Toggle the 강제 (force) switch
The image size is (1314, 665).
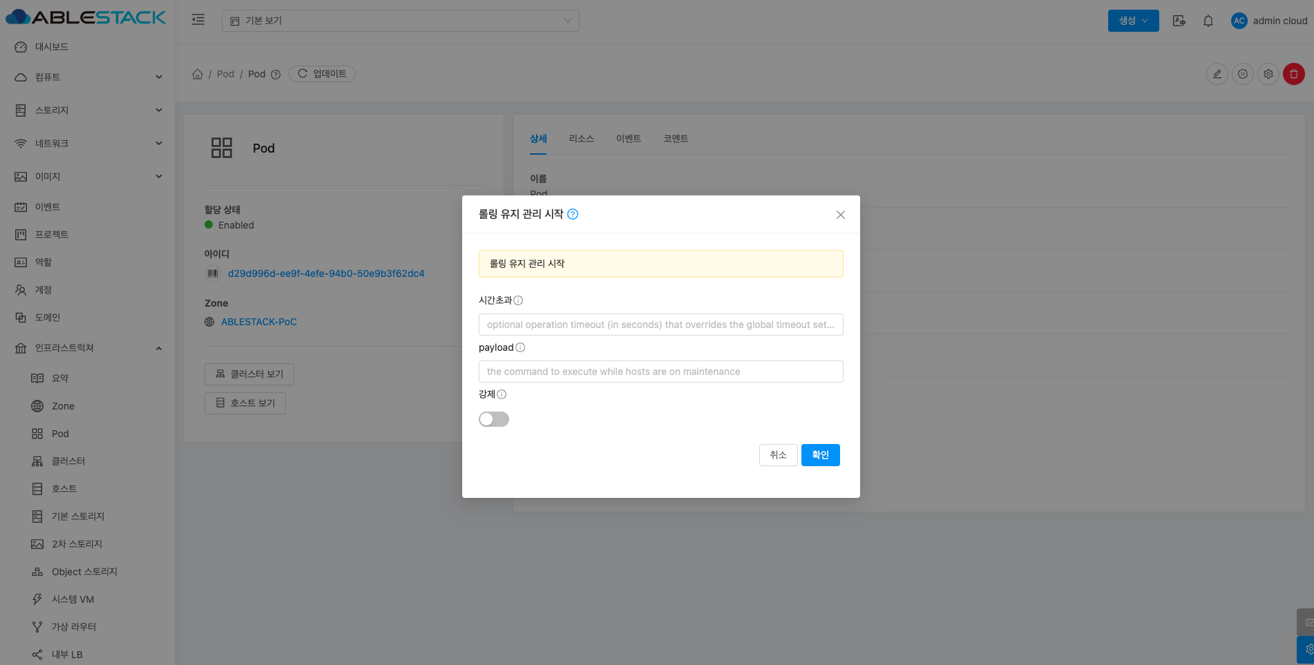tap(493, 419)
